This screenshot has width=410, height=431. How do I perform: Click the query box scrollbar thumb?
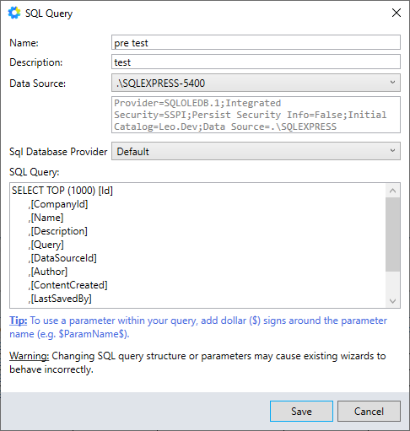click(392, 234)
